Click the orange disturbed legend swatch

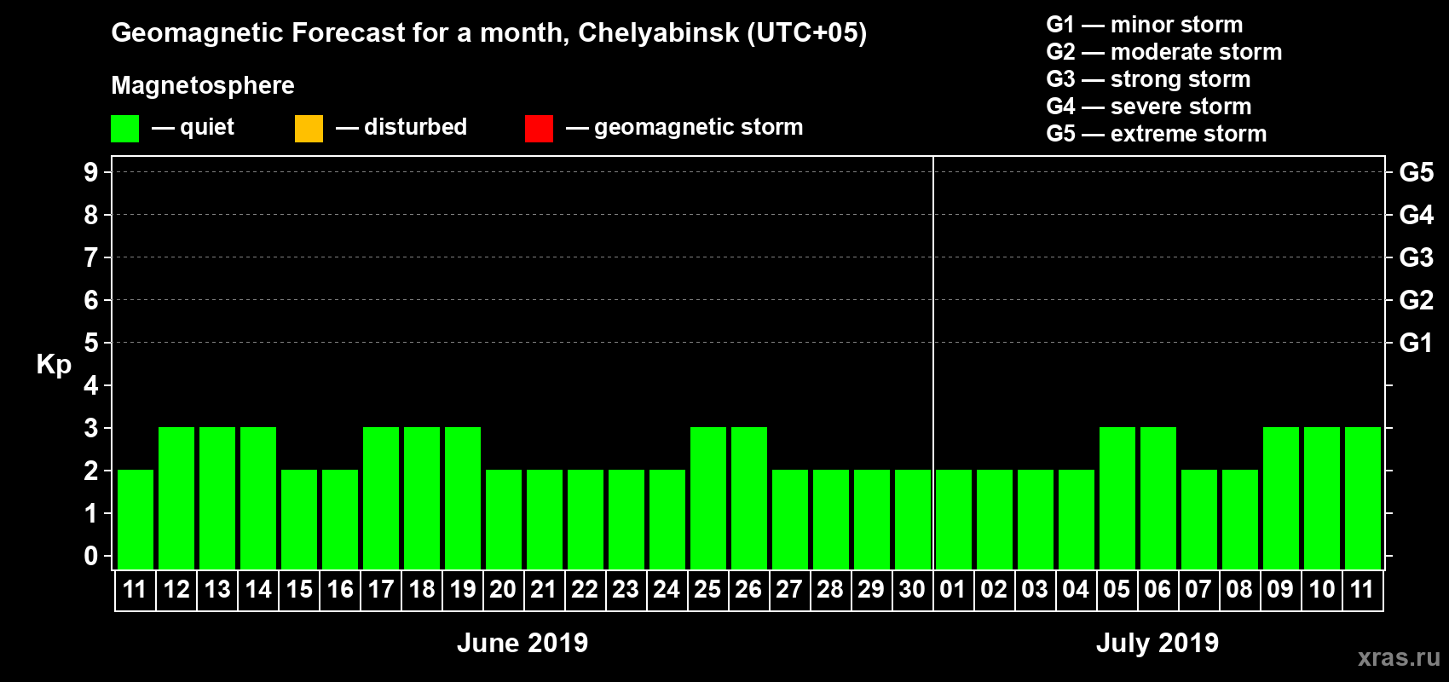click(309, 129)
